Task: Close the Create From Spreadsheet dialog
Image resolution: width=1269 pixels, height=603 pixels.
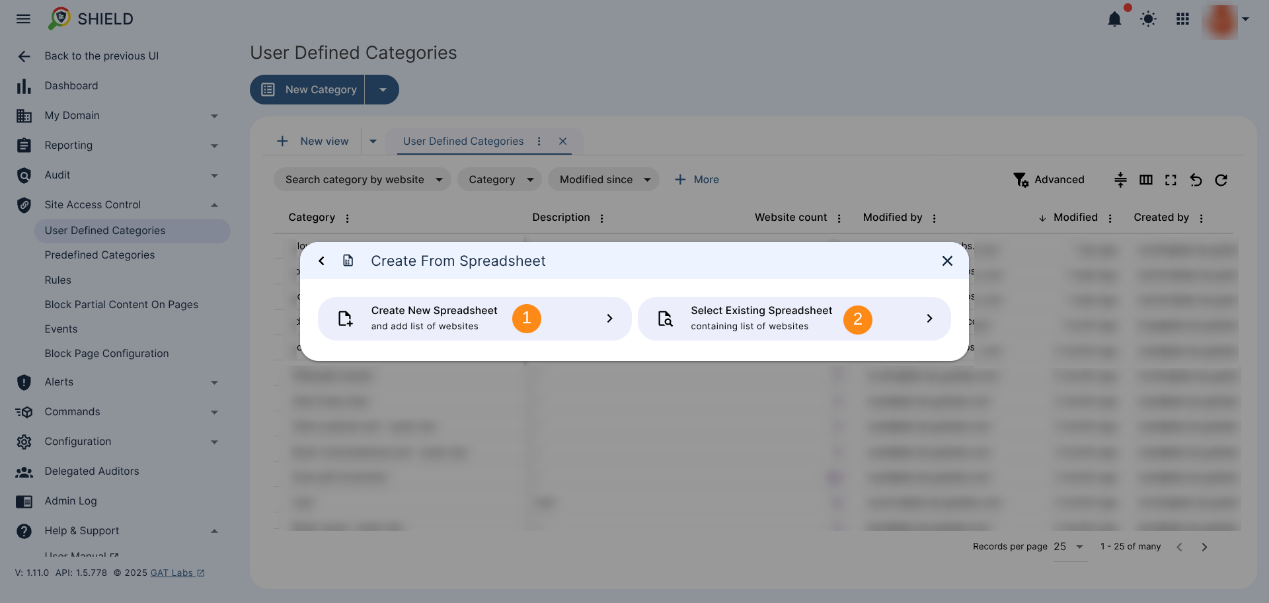Action: pyautogui.click(x=947, y=261)
